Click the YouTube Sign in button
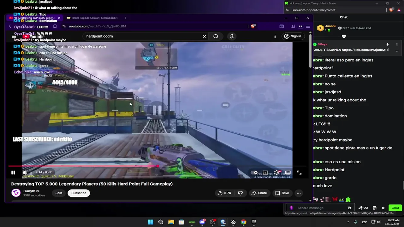404x227 pixels. [x=293, y=36]
